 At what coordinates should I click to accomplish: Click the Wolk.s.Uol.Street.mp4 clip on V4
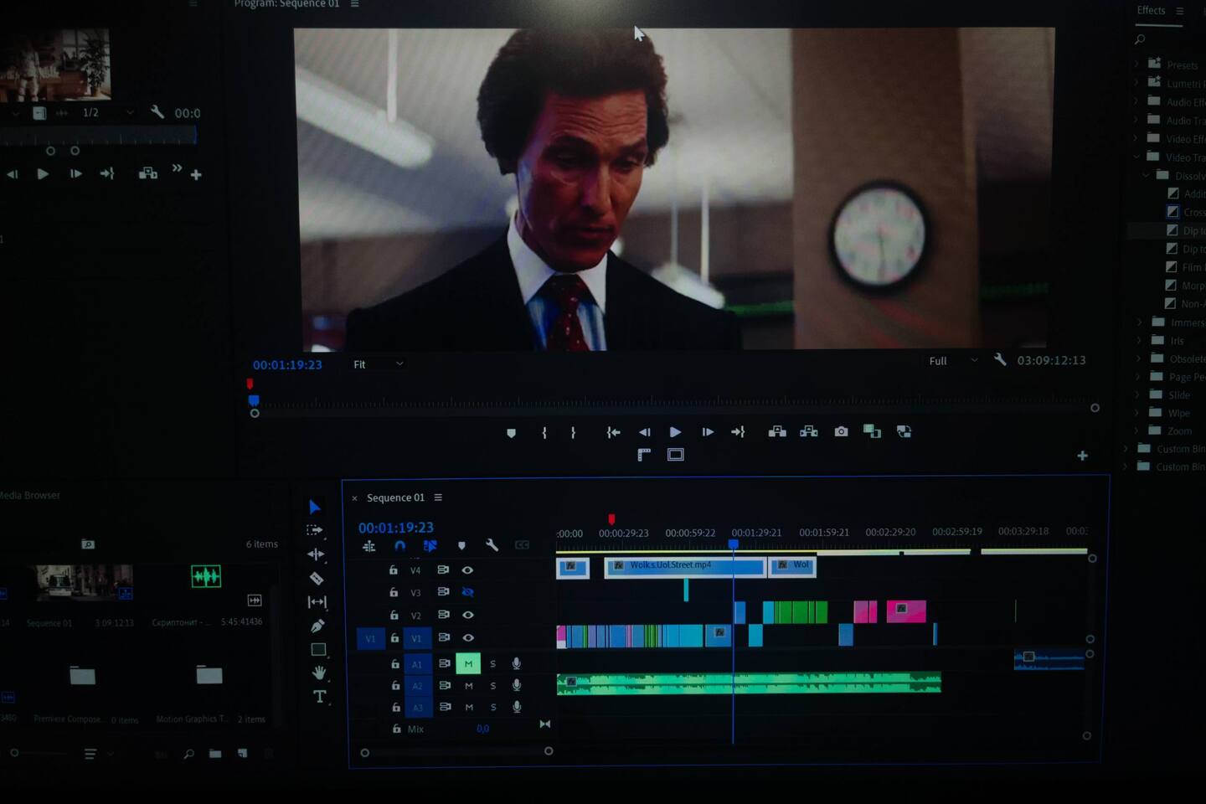coord(685,567)
